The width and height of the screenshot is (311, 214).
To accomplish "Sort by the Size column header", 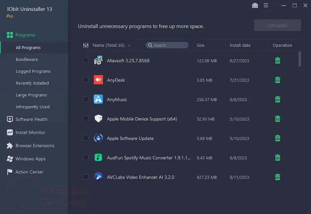I will pos(200,45).
